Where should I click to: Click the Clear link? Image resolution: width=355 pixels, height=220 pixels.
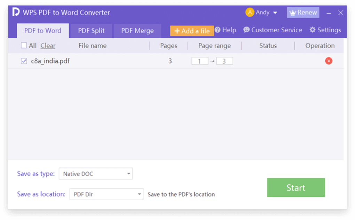(x=48, y=46)
